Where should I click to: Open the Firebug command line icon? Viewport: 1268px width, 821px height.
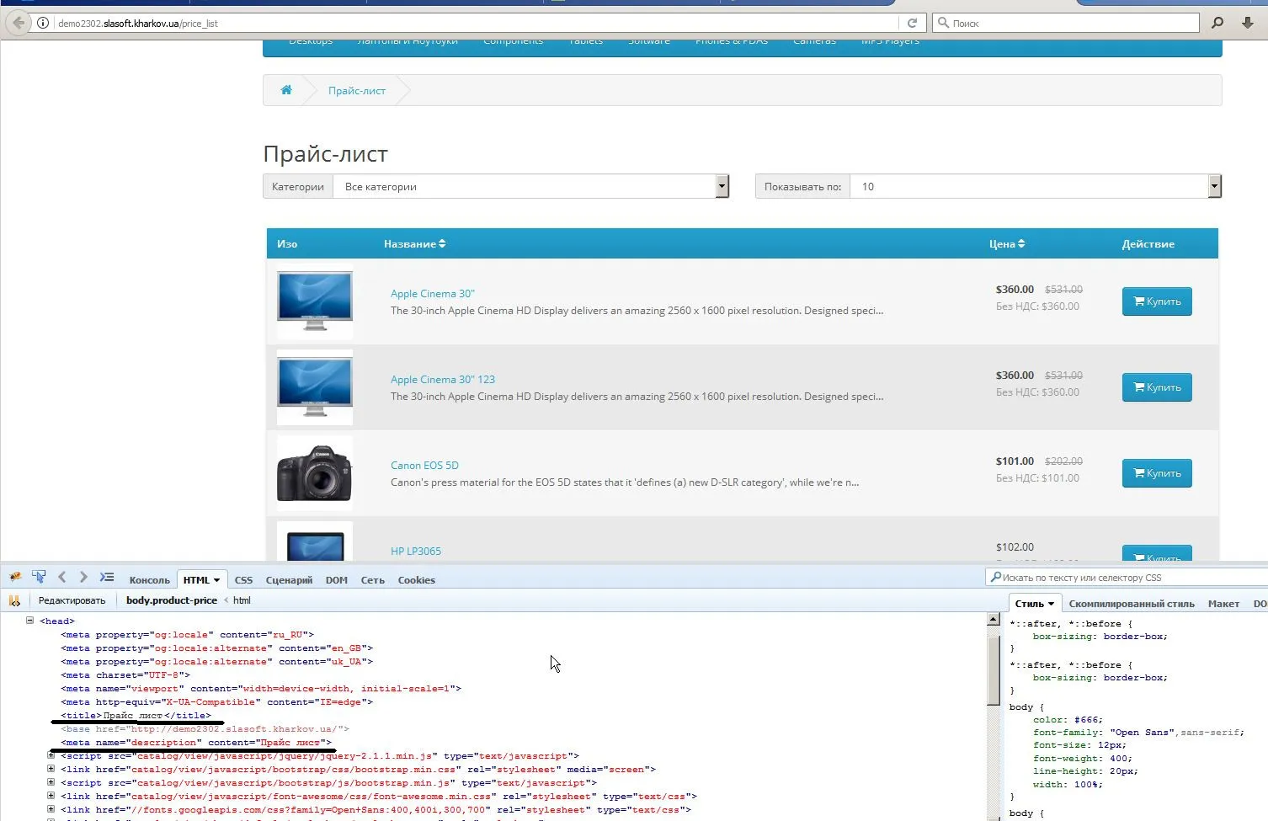[x=106, y=578]
